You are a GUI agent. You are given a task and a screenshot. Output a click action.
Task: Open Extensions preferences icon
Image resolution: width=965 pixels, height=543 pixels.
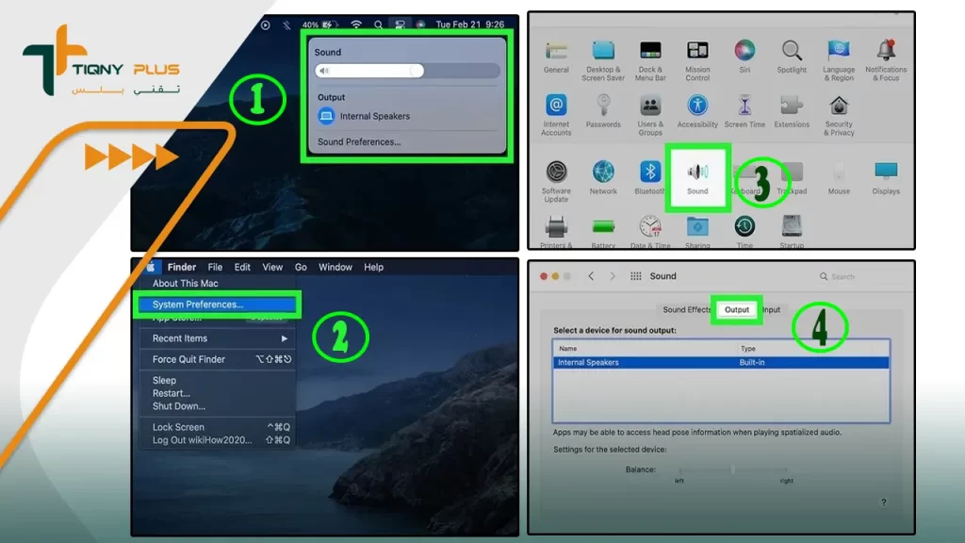[792, 106]
